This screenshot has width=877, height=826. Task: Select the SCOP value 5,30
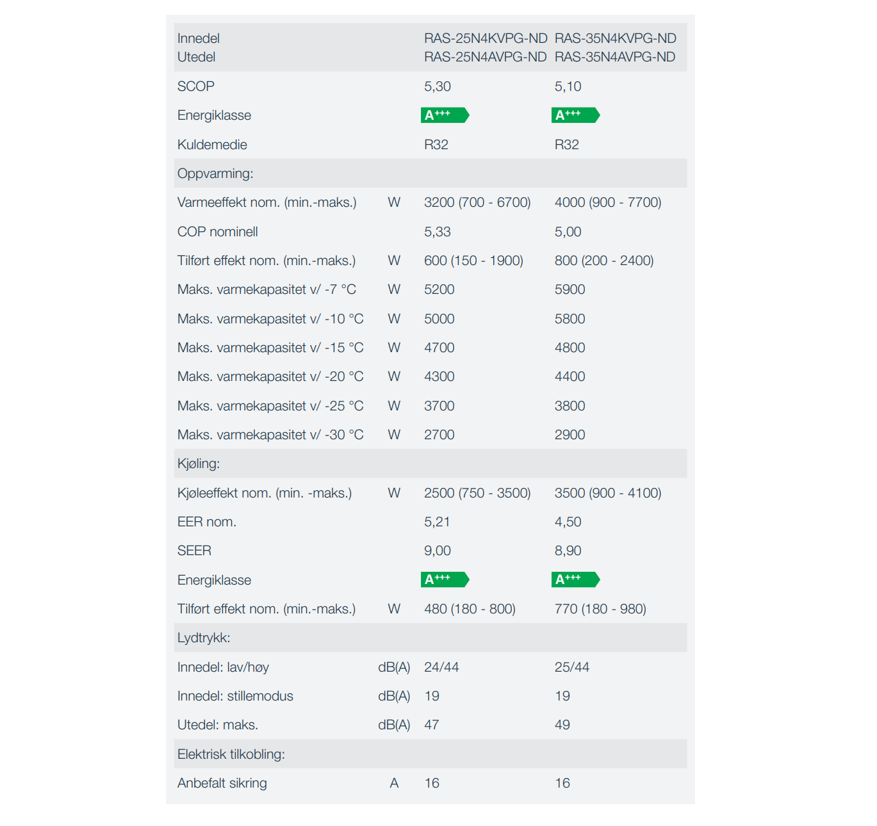[438, 86]
